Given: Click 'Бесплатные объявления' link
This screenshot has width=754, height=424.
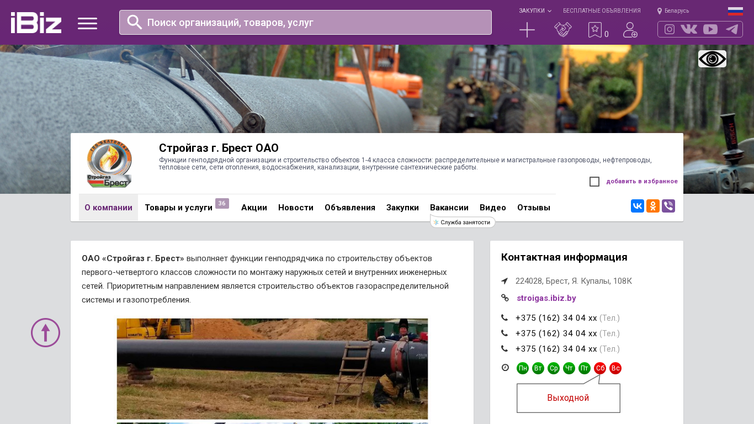Looking at the screenshot, I should click(602, 10).
